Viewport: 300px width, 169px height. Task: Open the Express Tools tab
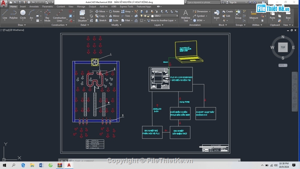(x=126, y=7)
